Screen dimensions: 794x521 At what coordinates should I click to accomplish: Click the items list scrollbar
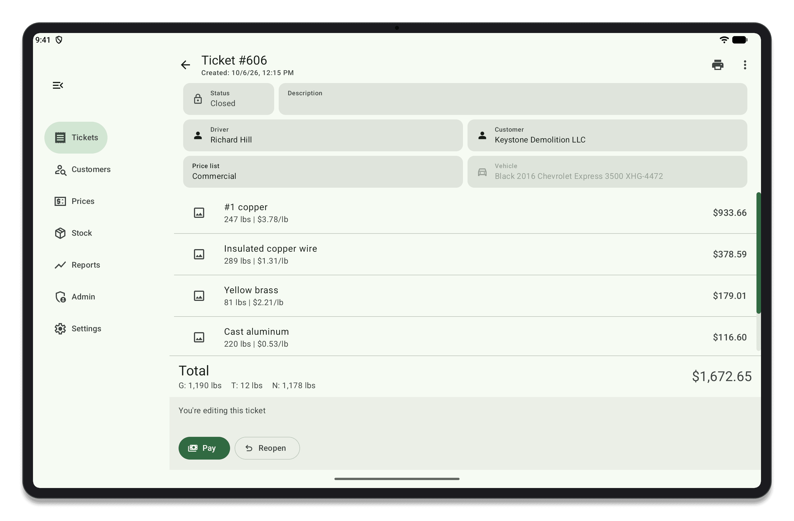coord(758,253)
